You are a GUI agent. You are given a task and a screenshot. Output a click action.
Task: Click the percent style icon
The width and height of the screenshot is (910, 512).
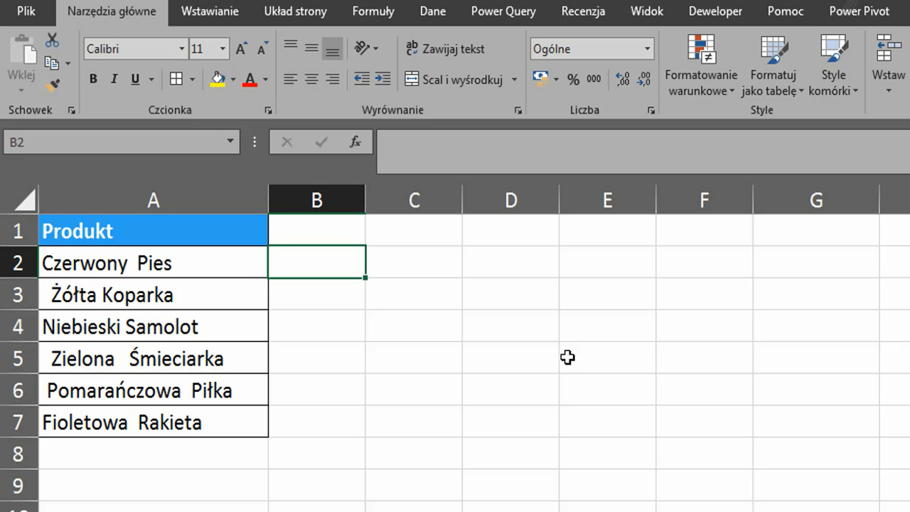[573, 80]
